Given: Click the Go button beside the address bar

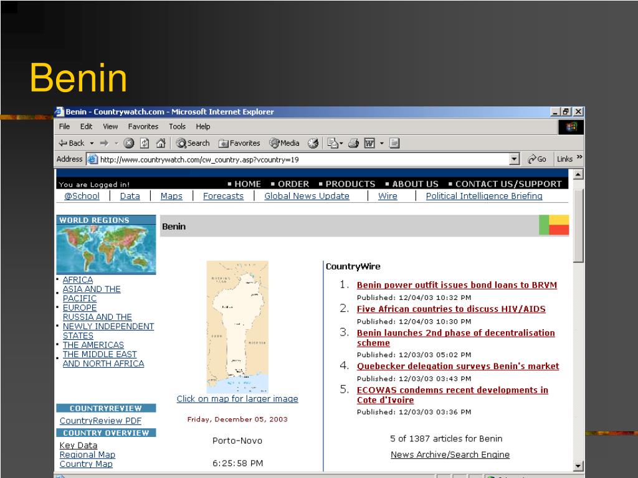Looking at the screenshot, I should pyautogui.click(x=537, y=159).
